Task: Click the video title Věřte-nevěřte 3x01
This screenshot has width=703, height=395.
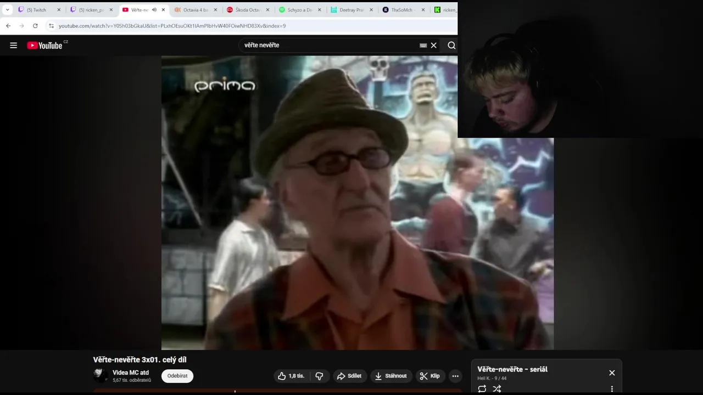Action: point(140,360)
